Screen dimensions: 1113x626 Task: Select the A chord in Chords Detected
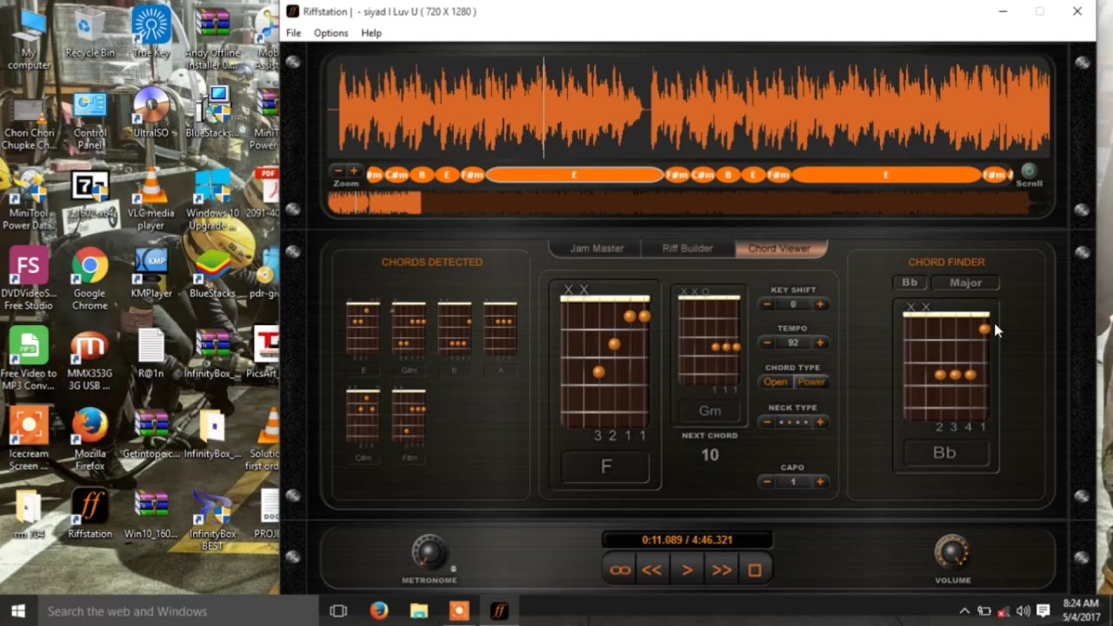(500, 337)
